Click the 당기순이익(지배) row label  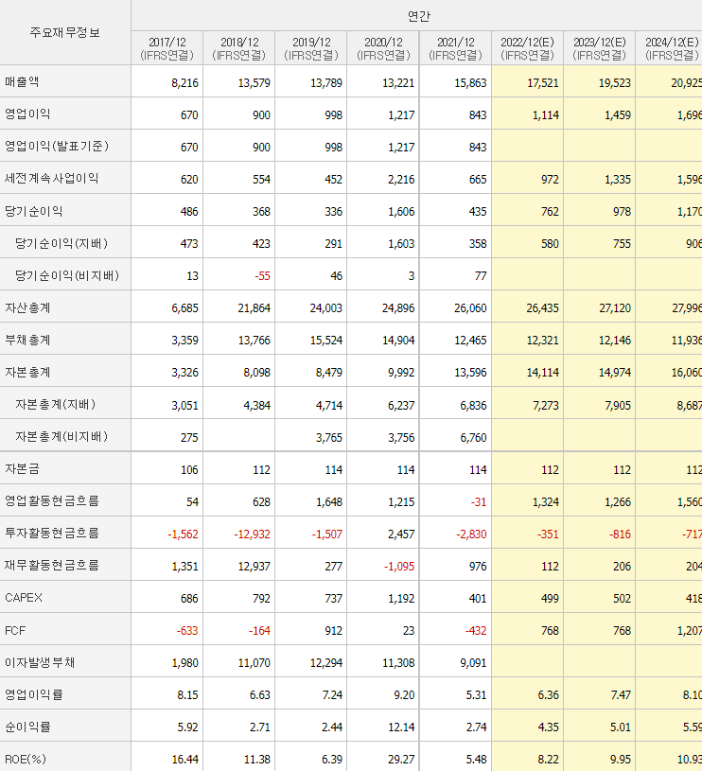point(61,243)
